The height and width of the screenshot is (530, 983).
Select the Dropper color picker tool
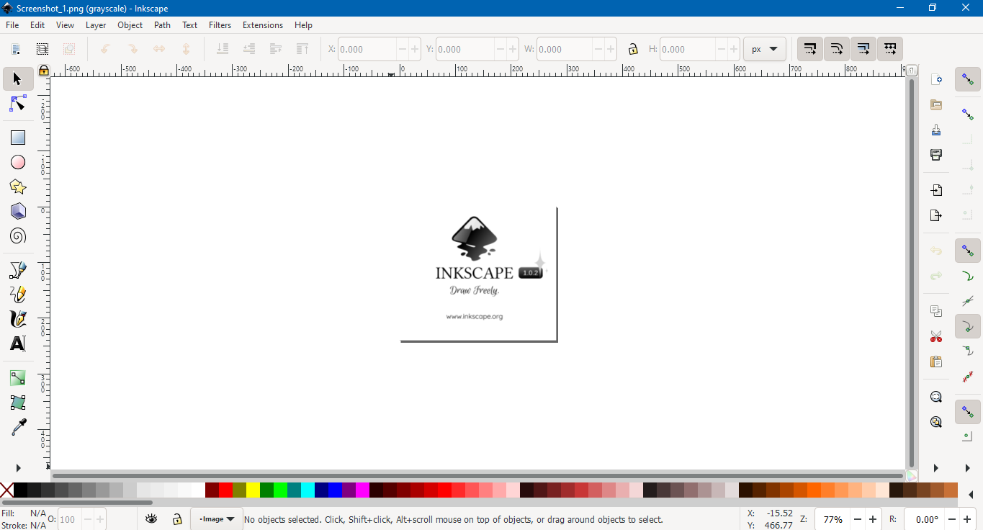pos(18,428)
